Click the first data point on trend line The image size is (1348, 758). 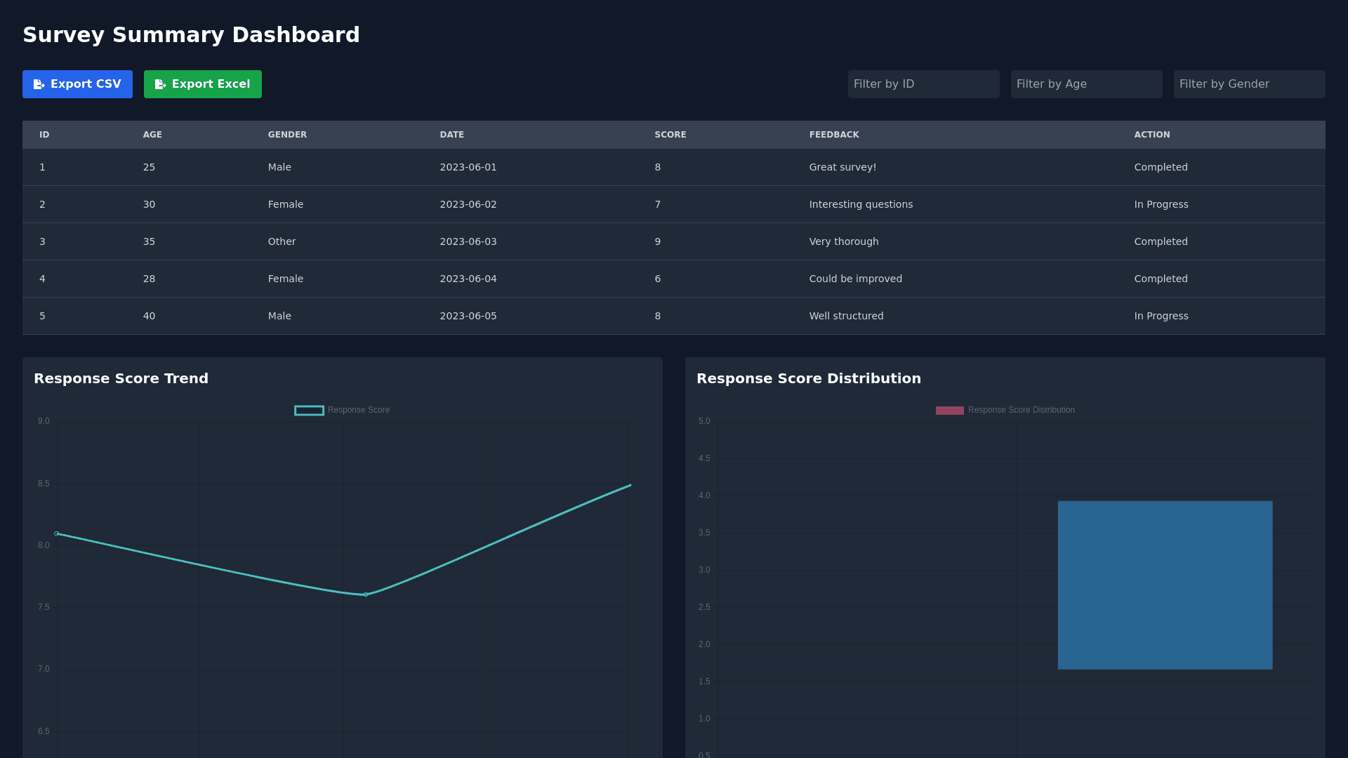[x=57, y=533]
